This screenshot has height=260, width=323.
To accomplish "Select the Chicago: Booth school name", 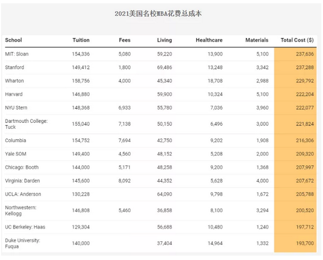I will coord(22,167).
